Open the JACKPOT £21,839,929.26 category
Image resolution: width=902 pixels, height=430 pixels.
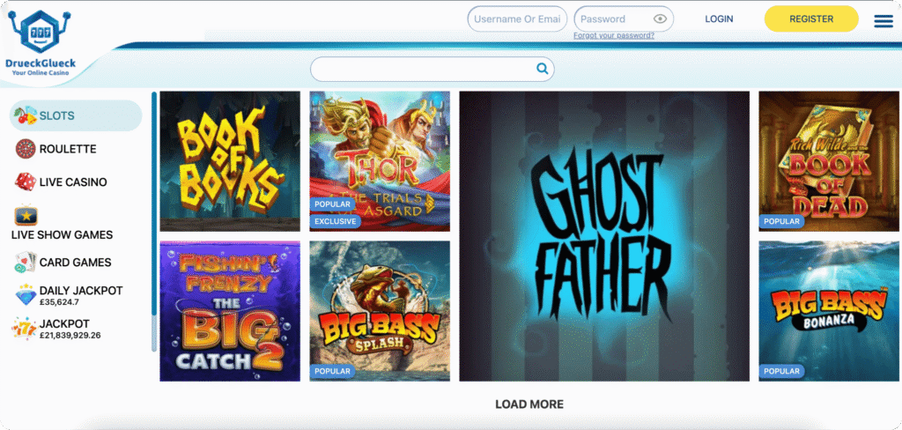click(x=70, y=329)
